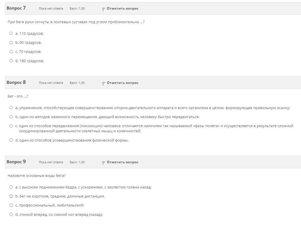Select answer a. 110 градусов
301x226 pixels.
[11, 33]
